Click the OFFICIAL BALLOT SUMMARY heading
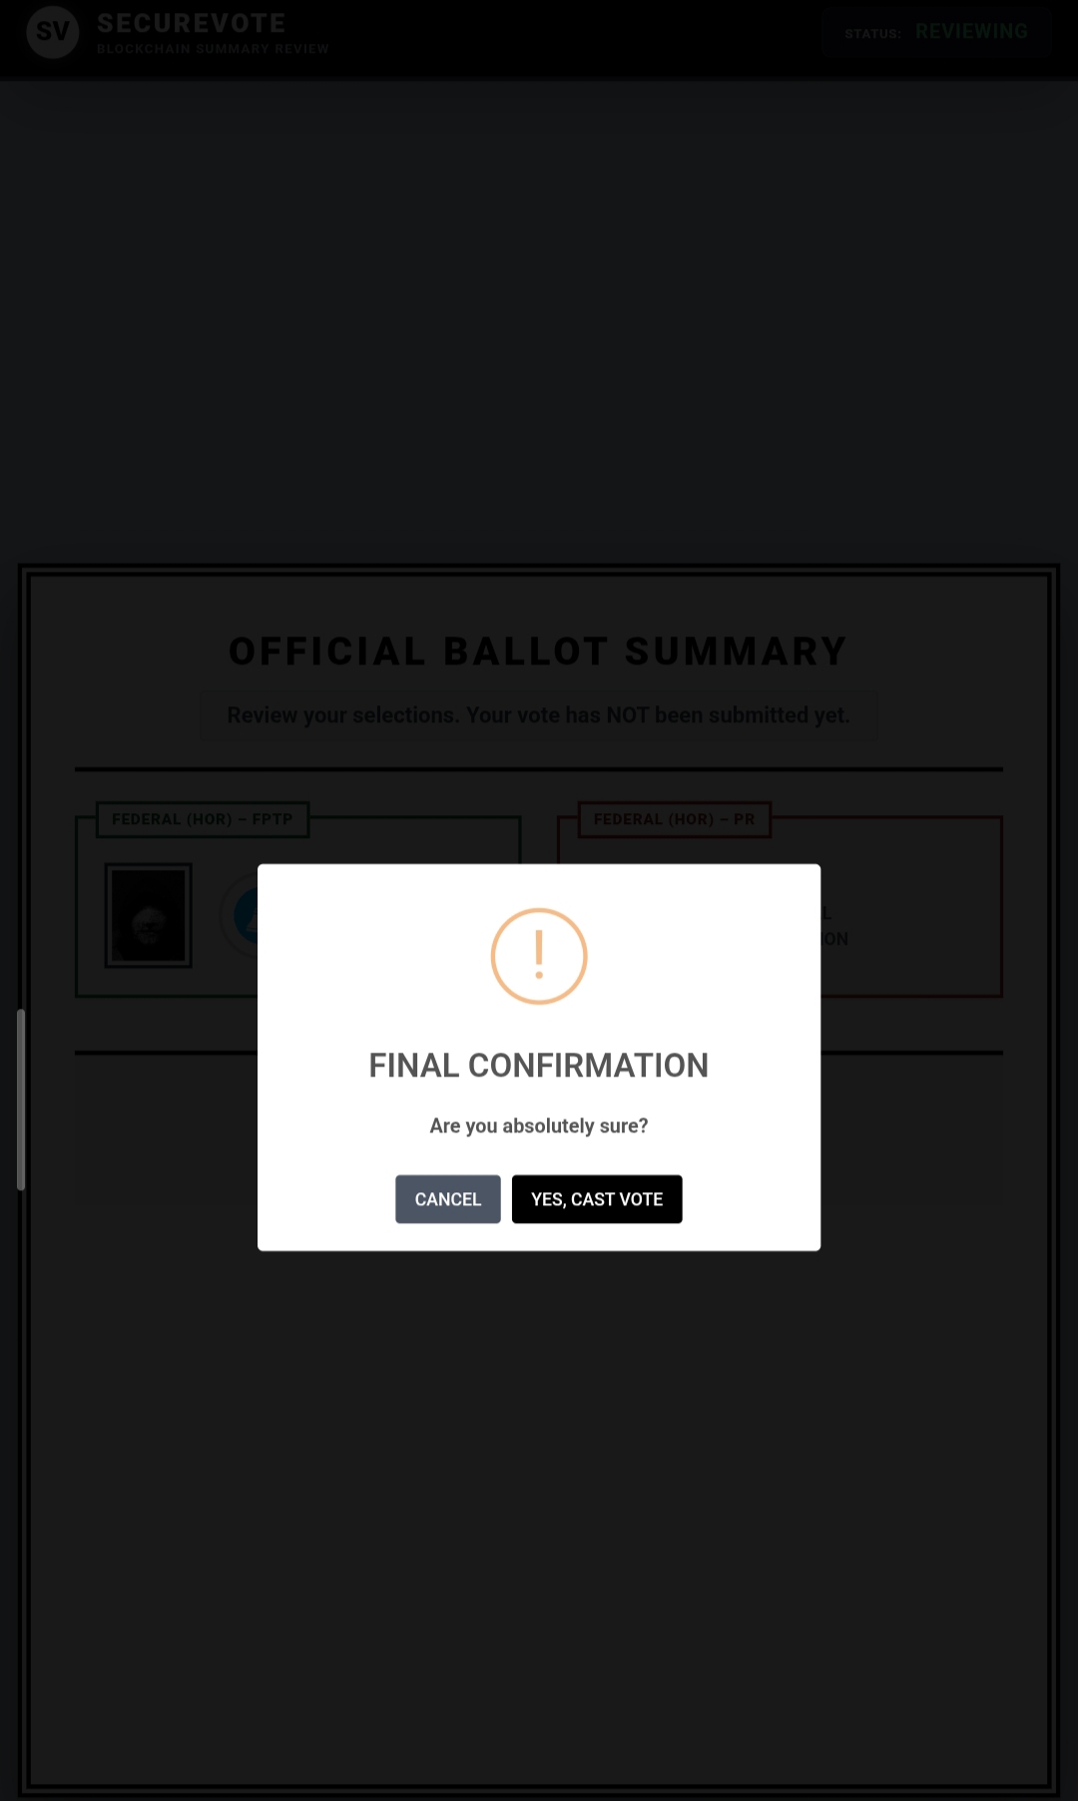 pos(539,652)
